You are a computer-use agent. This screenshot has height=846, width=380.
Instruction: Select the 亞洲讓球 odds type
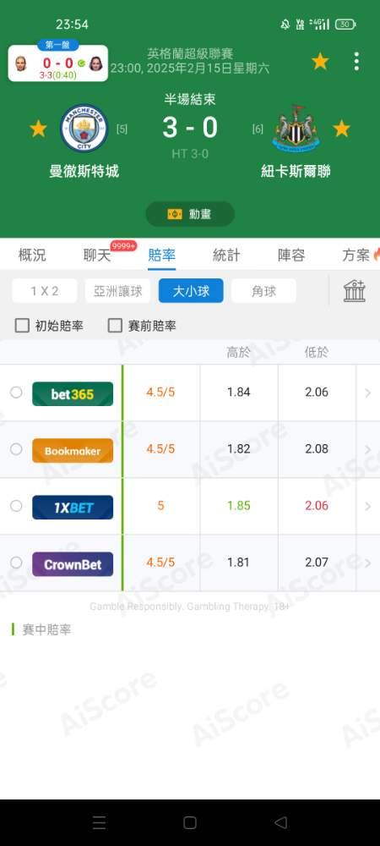point(118,291)
